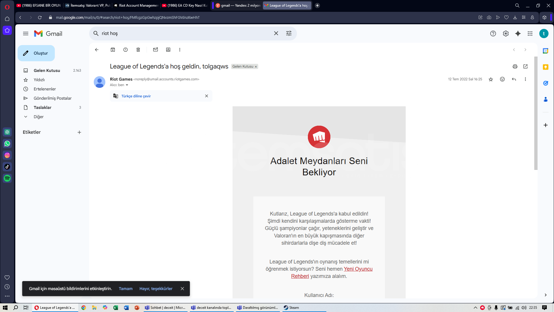Open Google Keep side panel

click(545, 67)
